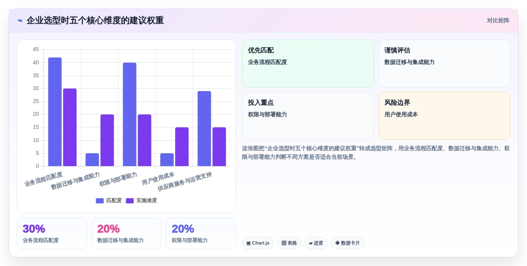Click the y-axis value 30
Viewport: 527px width, 266px height.
coord(36,88)
